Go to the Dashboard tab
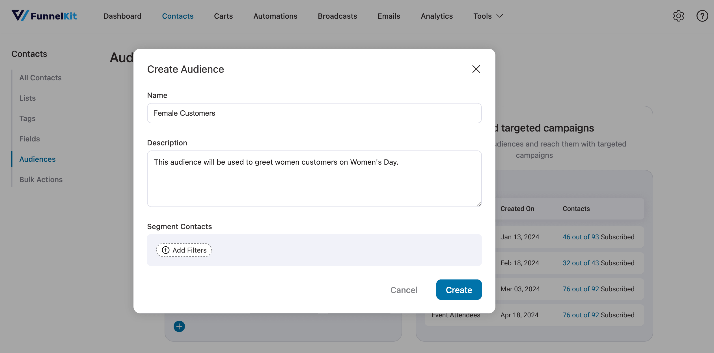714x353 pixels. point(122,16)
